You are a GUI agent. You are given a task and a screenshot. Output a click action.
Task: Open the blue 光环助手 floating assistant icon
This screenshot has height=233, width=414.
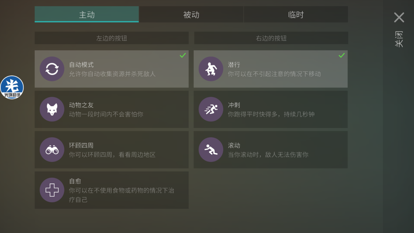12,87
